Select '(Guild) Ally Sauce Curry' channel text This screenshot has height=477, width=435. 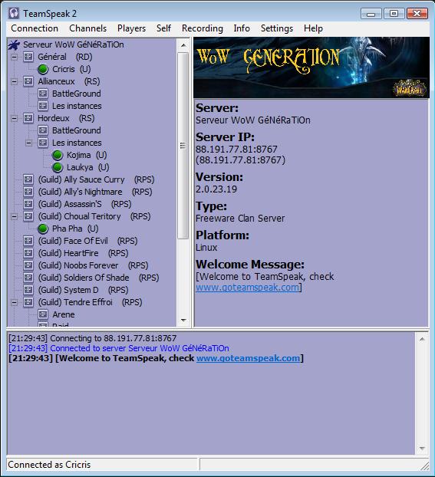tap(81, 179)
